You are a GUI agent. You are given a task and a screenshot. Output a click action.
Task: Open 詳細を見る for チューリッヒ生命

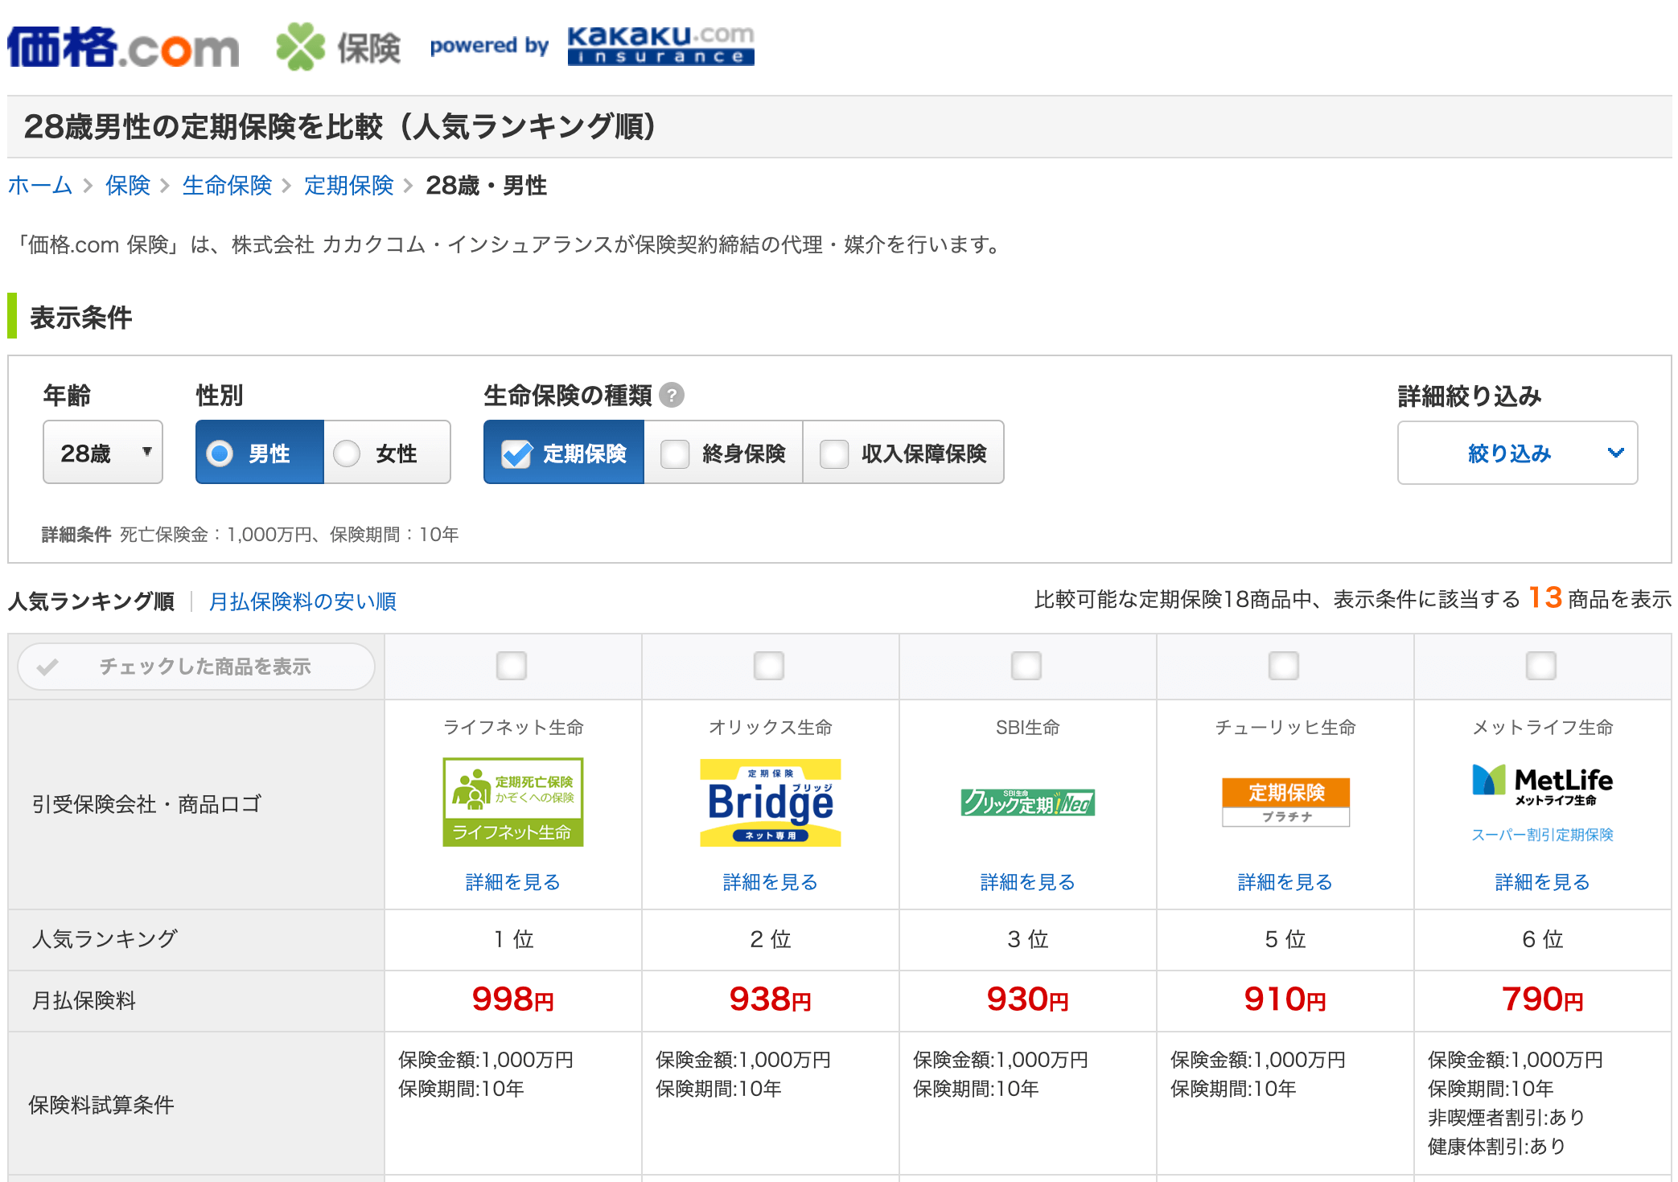pos(1285,882)
